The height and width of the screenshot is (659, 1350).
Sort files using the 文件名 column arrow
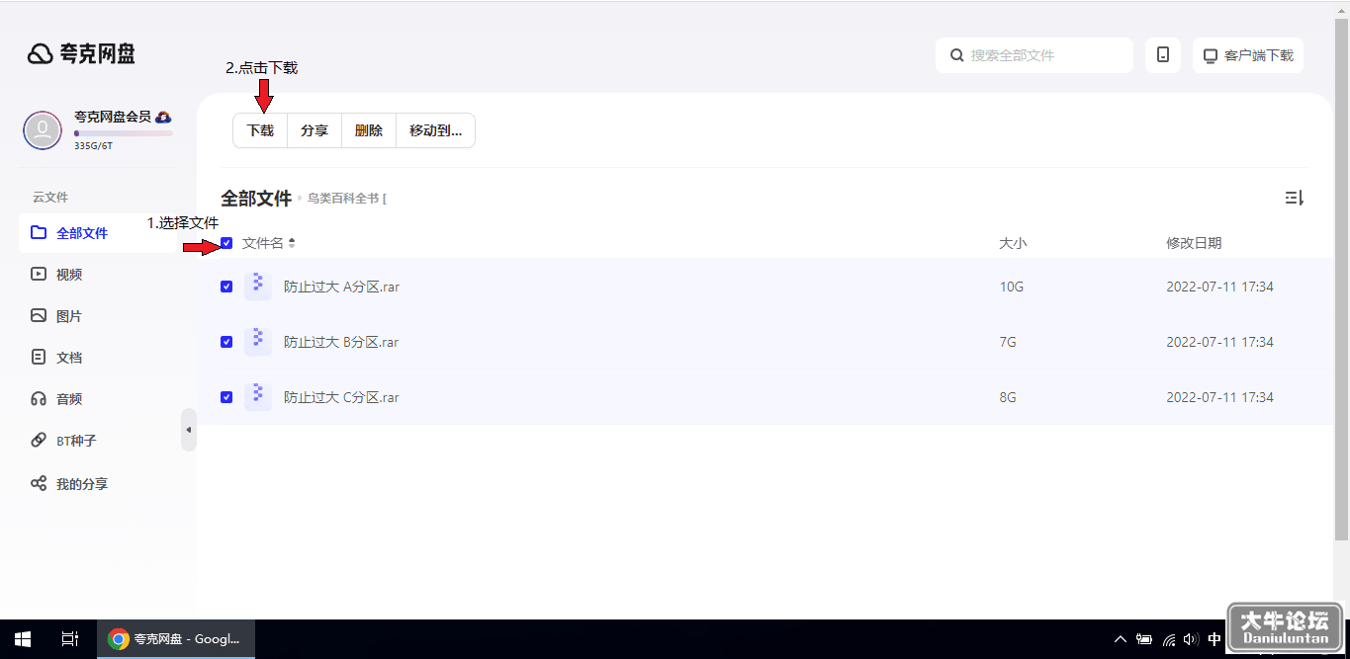(292, 243)
